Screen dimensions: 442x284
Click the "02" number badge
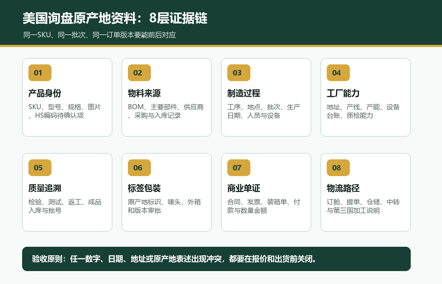coord(139,73)
